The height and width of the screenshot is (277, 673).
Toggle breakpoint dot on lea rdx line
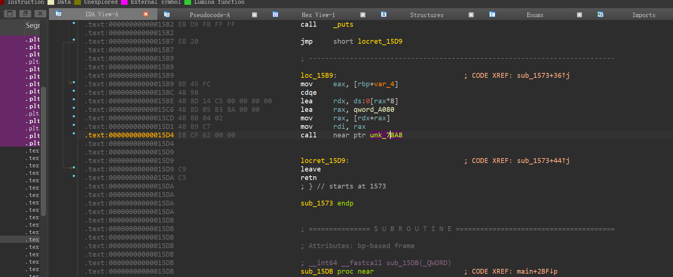(x=74, y=99)
